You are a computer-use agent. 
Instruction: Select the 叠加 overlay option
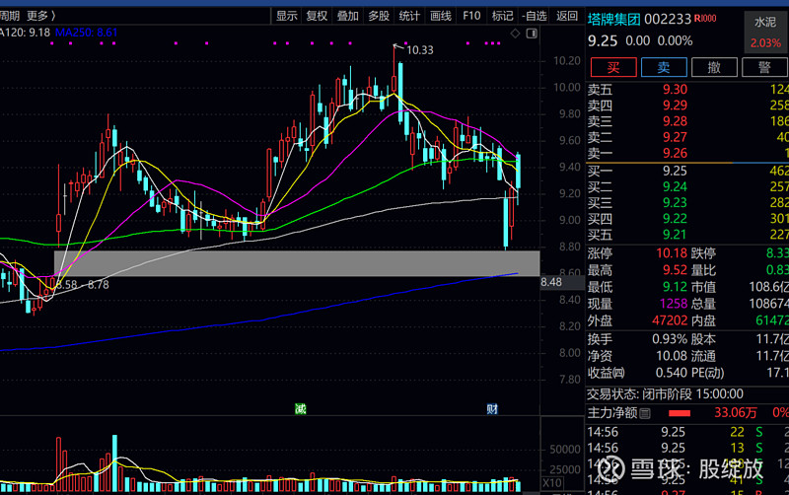[348, 16]
